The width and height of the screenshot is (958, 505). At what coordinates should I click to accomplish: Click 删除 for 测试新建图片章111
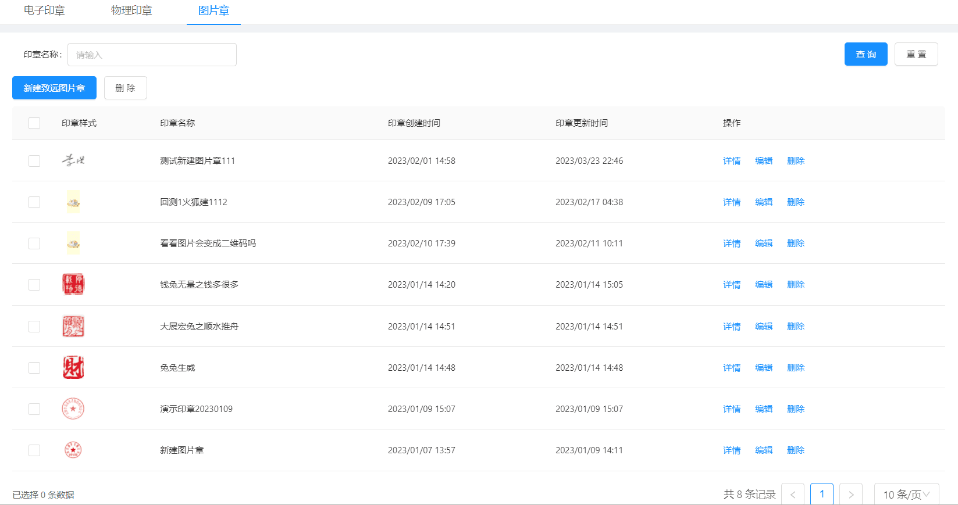(x=796, y=161)
